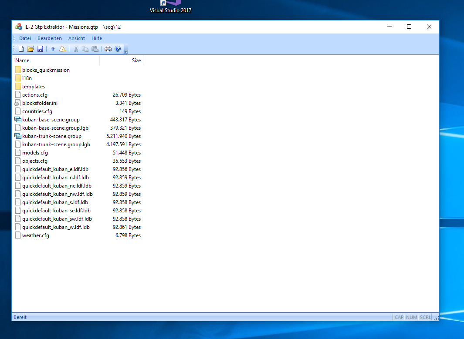Select kuban-trunk-scene.group.lgb file name
This screenshot has height=339, width=464.
(56, 144)
